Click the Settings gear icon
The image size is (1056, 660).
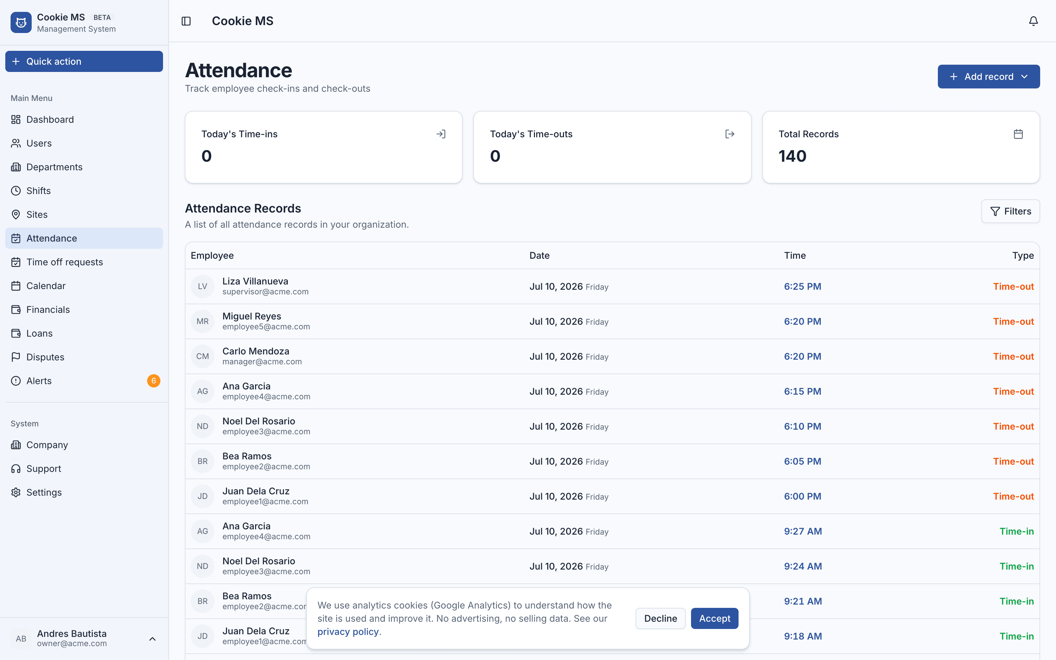click(x=16, y=492)
